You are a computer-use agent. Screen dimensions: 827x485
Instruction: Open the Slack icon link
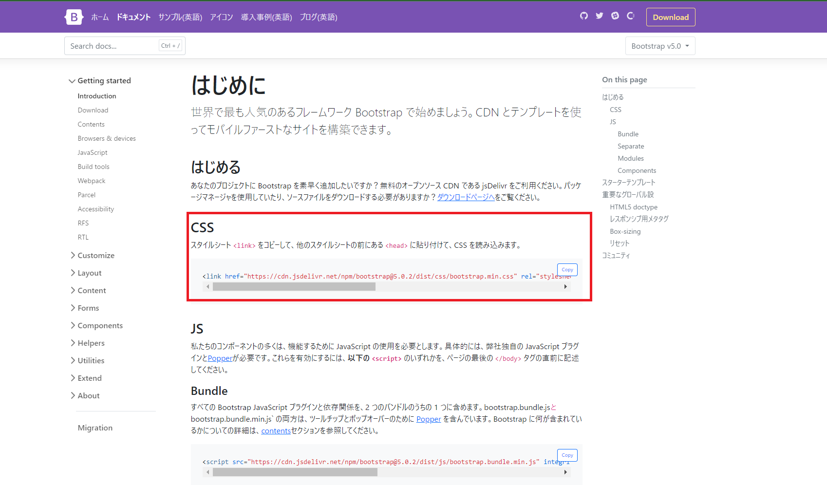615,16
